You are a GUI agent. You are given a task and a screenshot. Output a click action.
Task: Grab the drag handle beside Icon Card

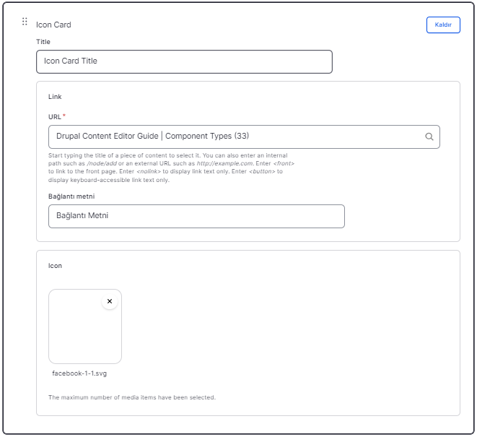[25, 22]
